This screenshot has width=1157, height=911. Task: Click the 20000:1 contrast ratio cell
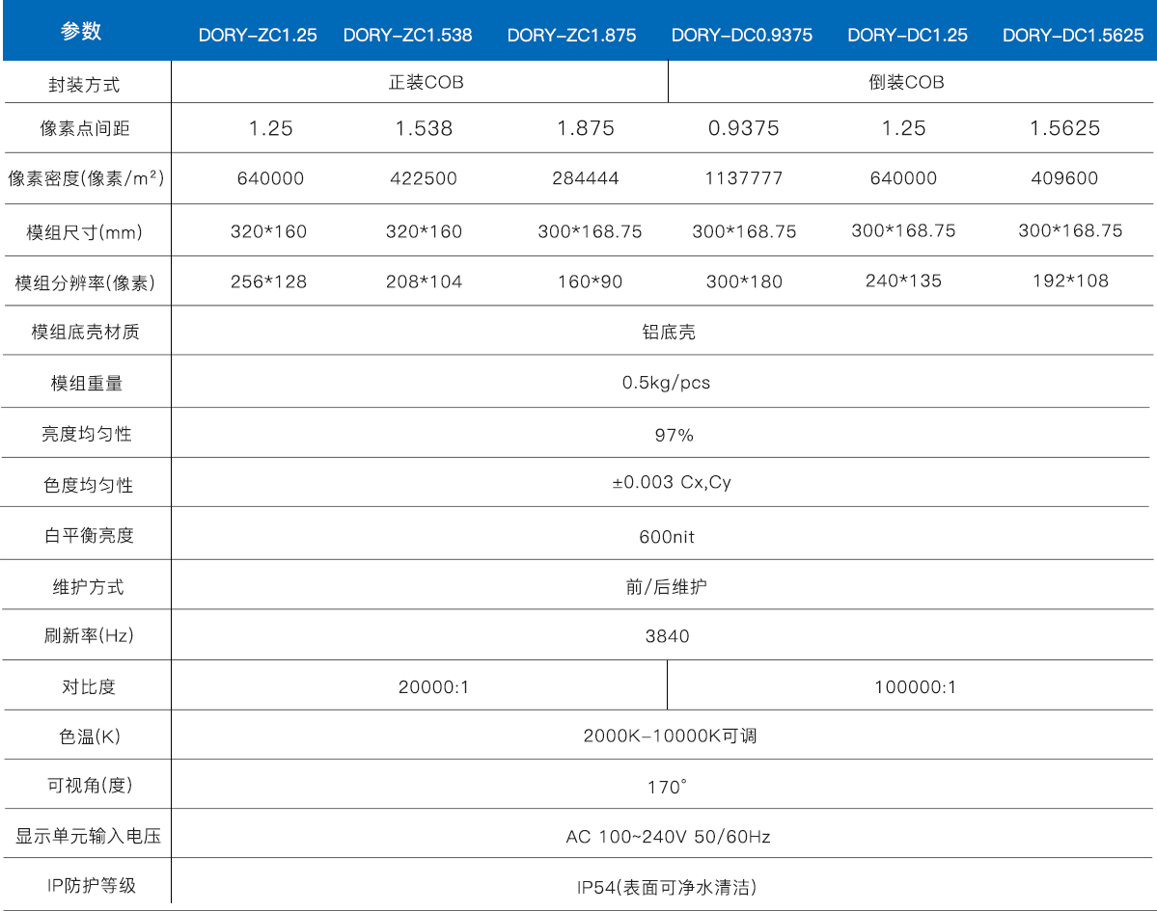(433, 687)
